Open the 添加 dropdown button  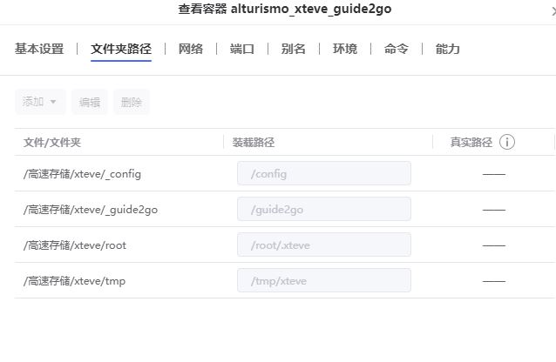click(40, 102)
